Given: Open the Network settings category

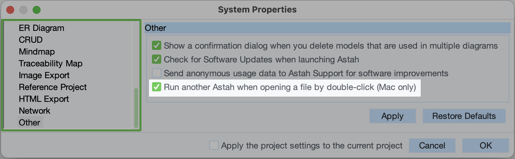Looking at the screenshot, I should [35, 111].
